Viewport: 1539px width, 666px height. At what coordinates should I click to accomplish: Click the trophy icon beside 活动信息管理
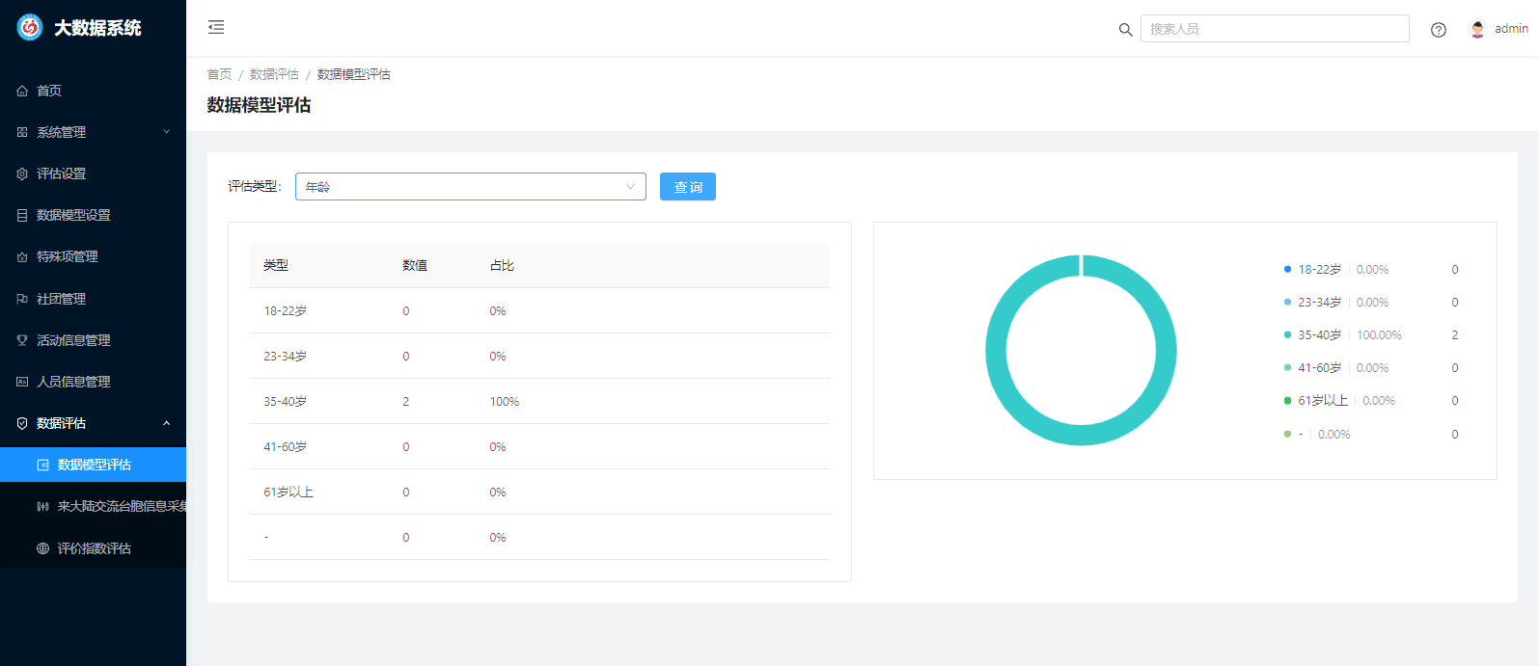[22, 340]
